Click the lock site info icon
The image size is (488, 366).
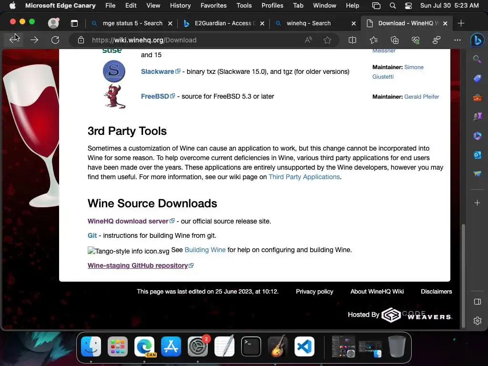(x=81, y=40)
